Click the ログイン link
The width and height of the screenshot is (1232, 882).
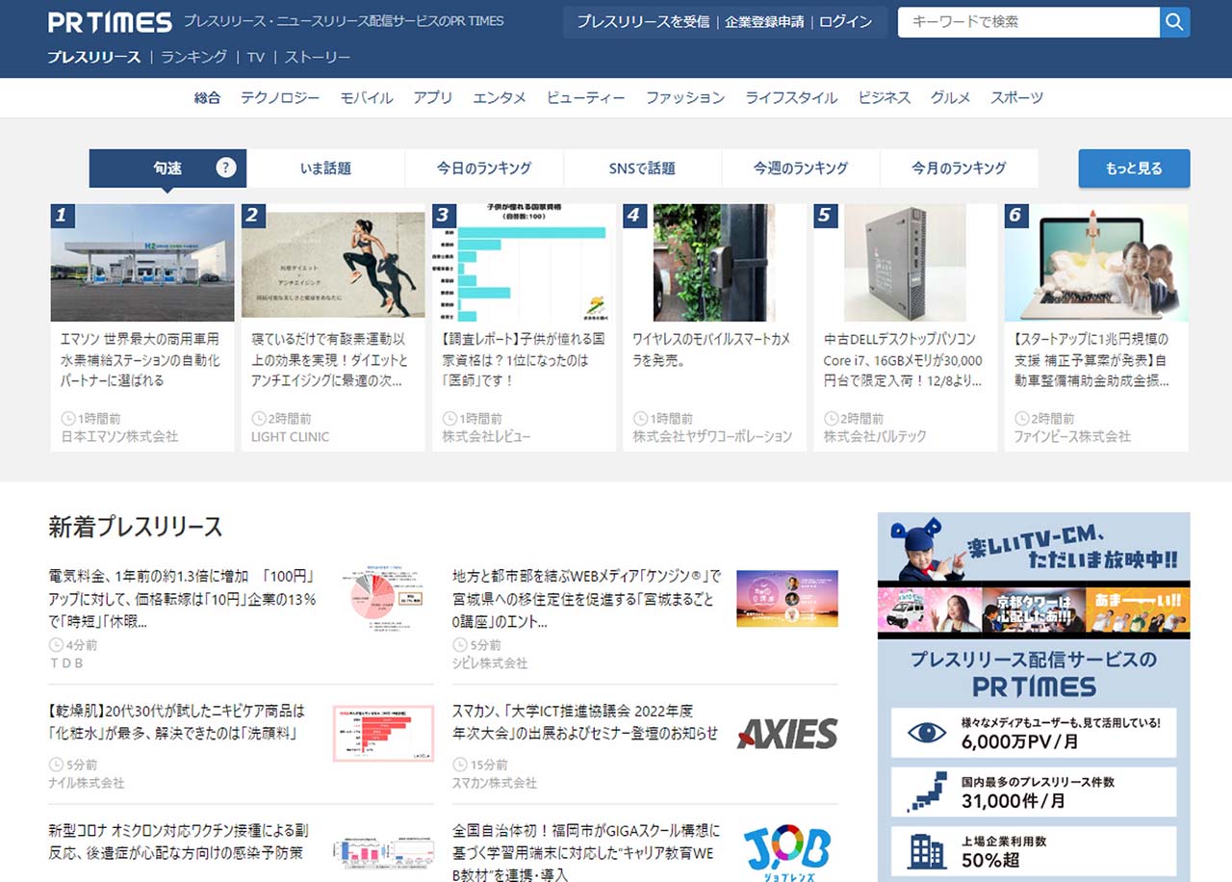[846, 21]
